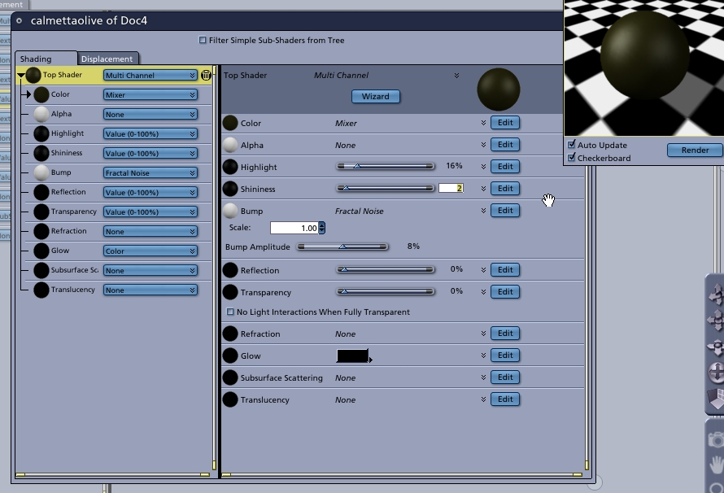The width and height of the screenshot is (724, 493).
Task: Select the Shading tab
Action: pyautogui.click(x=36, y=59)
